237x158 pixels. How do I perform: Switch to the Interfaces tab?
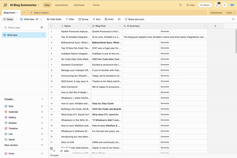pyautogui.click(x=79, y=5)
